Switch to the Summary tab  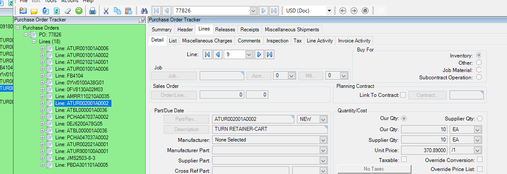point(162,30)
